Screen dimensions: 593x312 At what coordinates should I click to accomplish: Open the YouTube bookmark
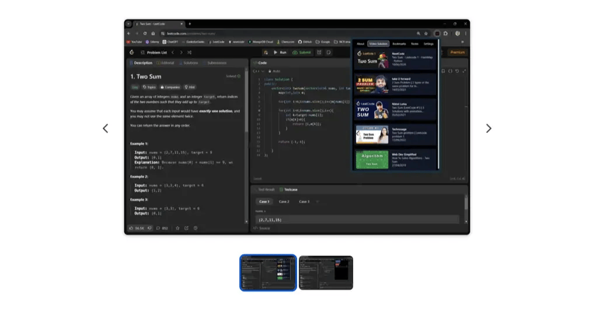[x=134, y=42]
